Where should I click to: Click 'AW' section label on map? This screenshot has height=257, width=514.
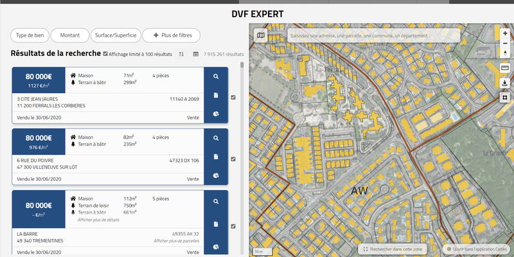pyautogui.click(x=359, y=191)
